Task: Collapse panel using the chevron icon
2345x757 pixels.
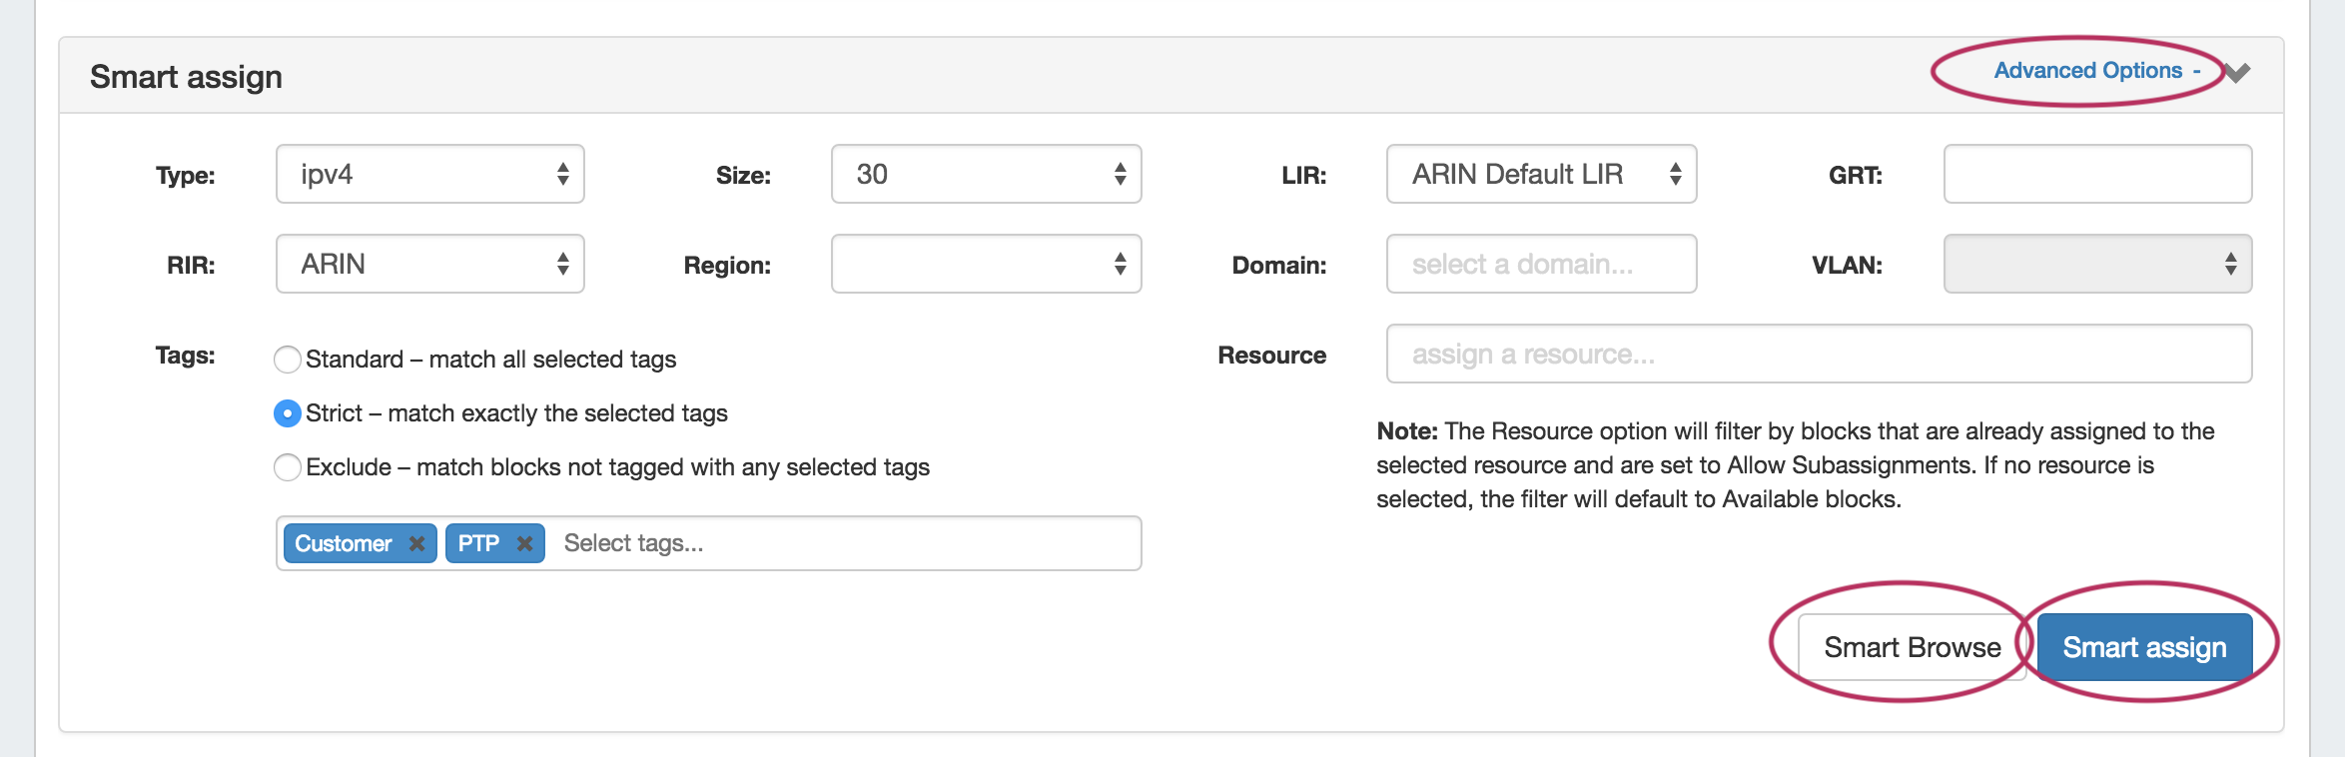Action: (2237, 72)
